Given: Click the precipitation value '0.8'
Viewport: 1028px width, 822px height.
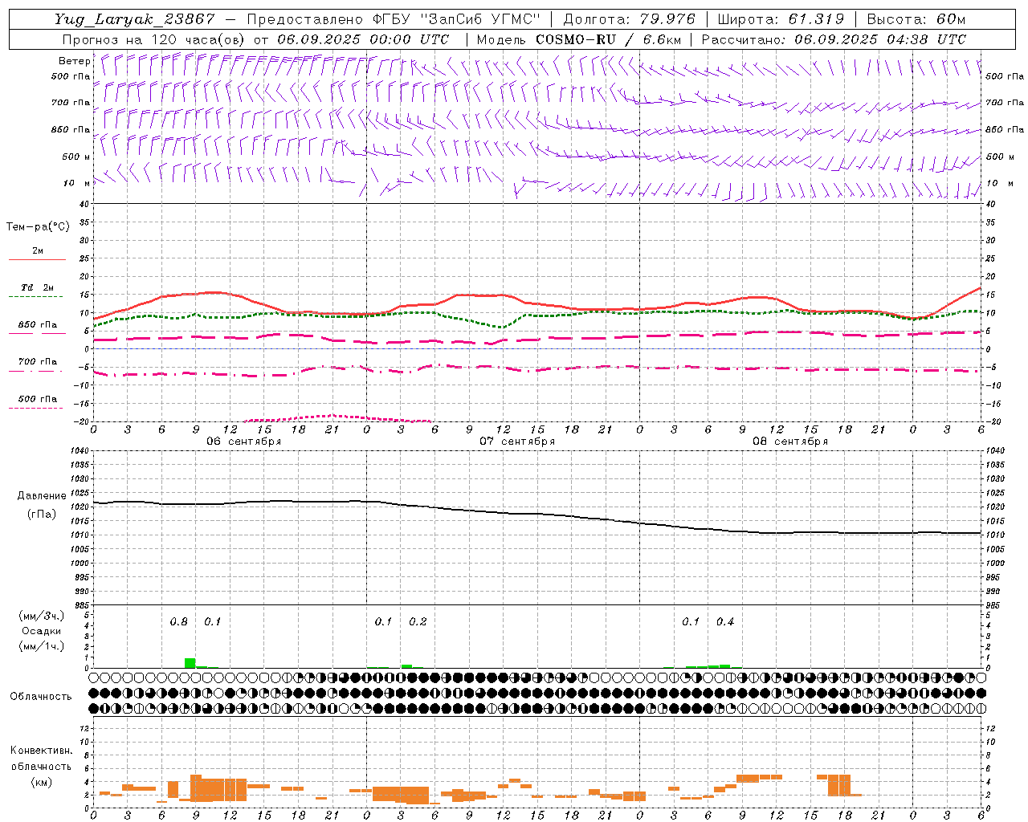Looking at the screenshot, I should coord(178,622).
